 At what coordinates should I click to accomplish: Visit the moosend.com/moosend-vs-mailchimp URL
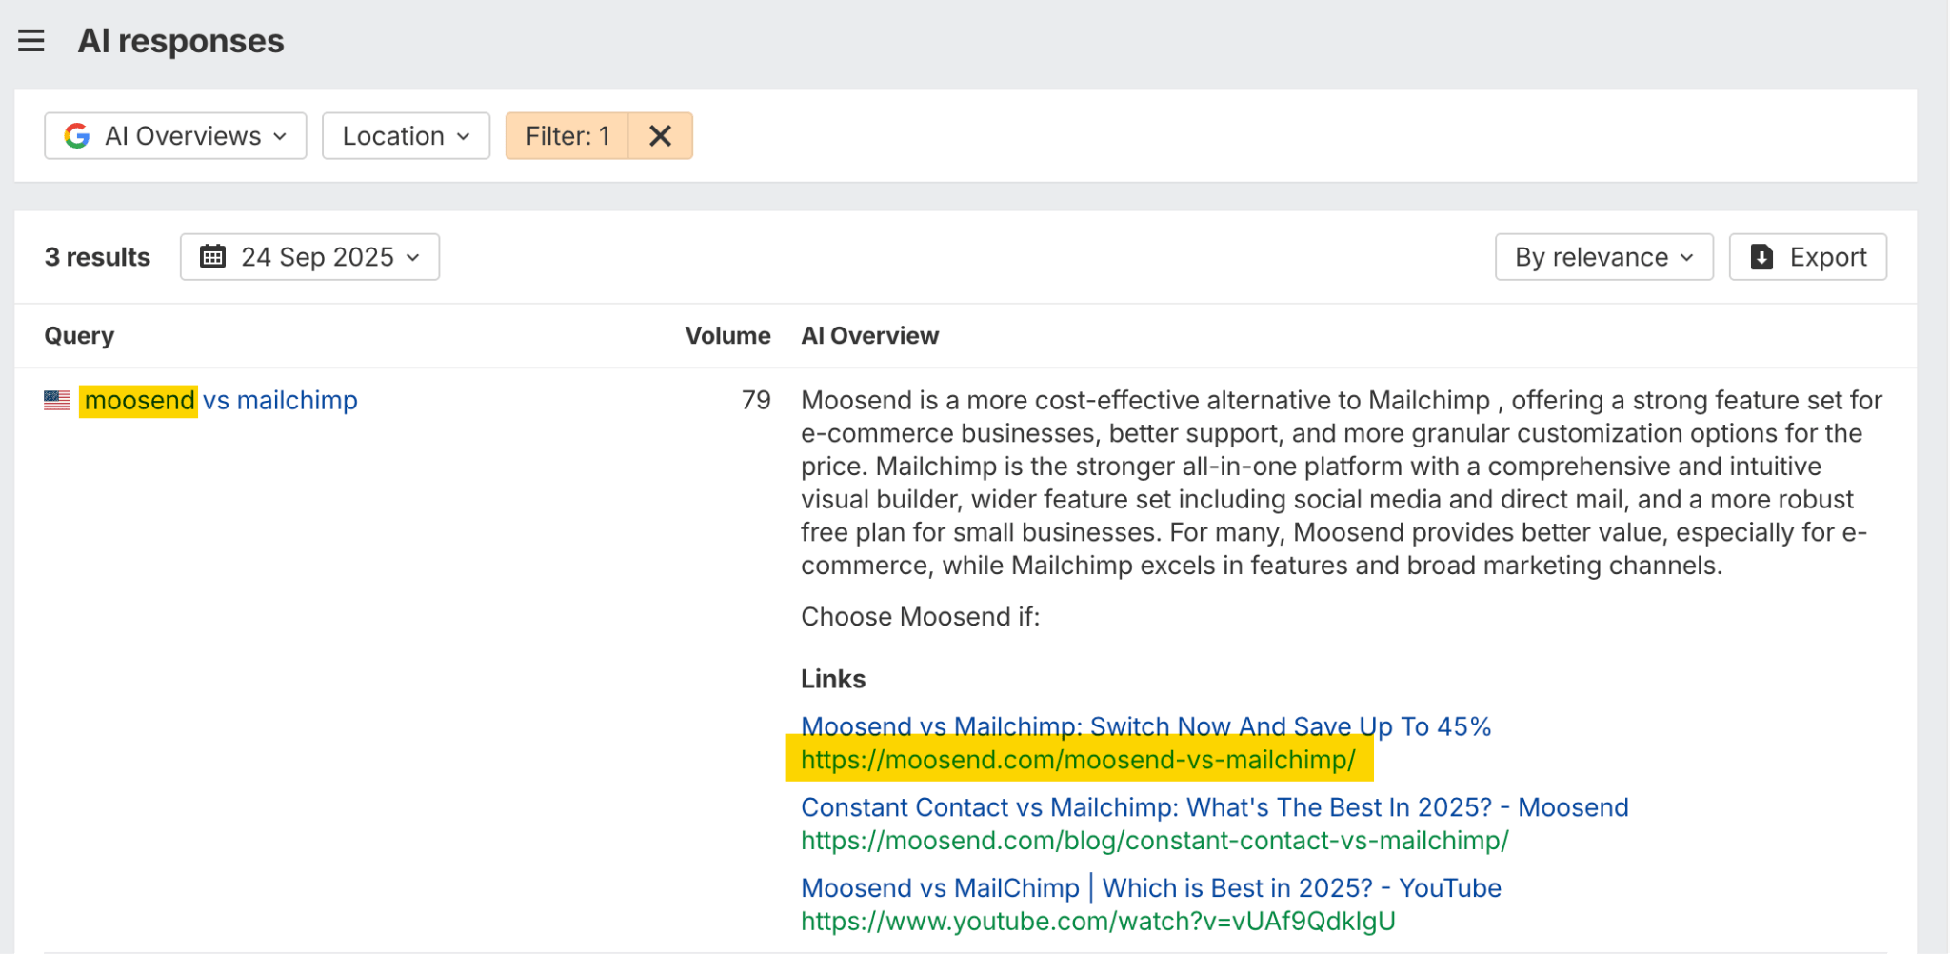point(1078,760)
